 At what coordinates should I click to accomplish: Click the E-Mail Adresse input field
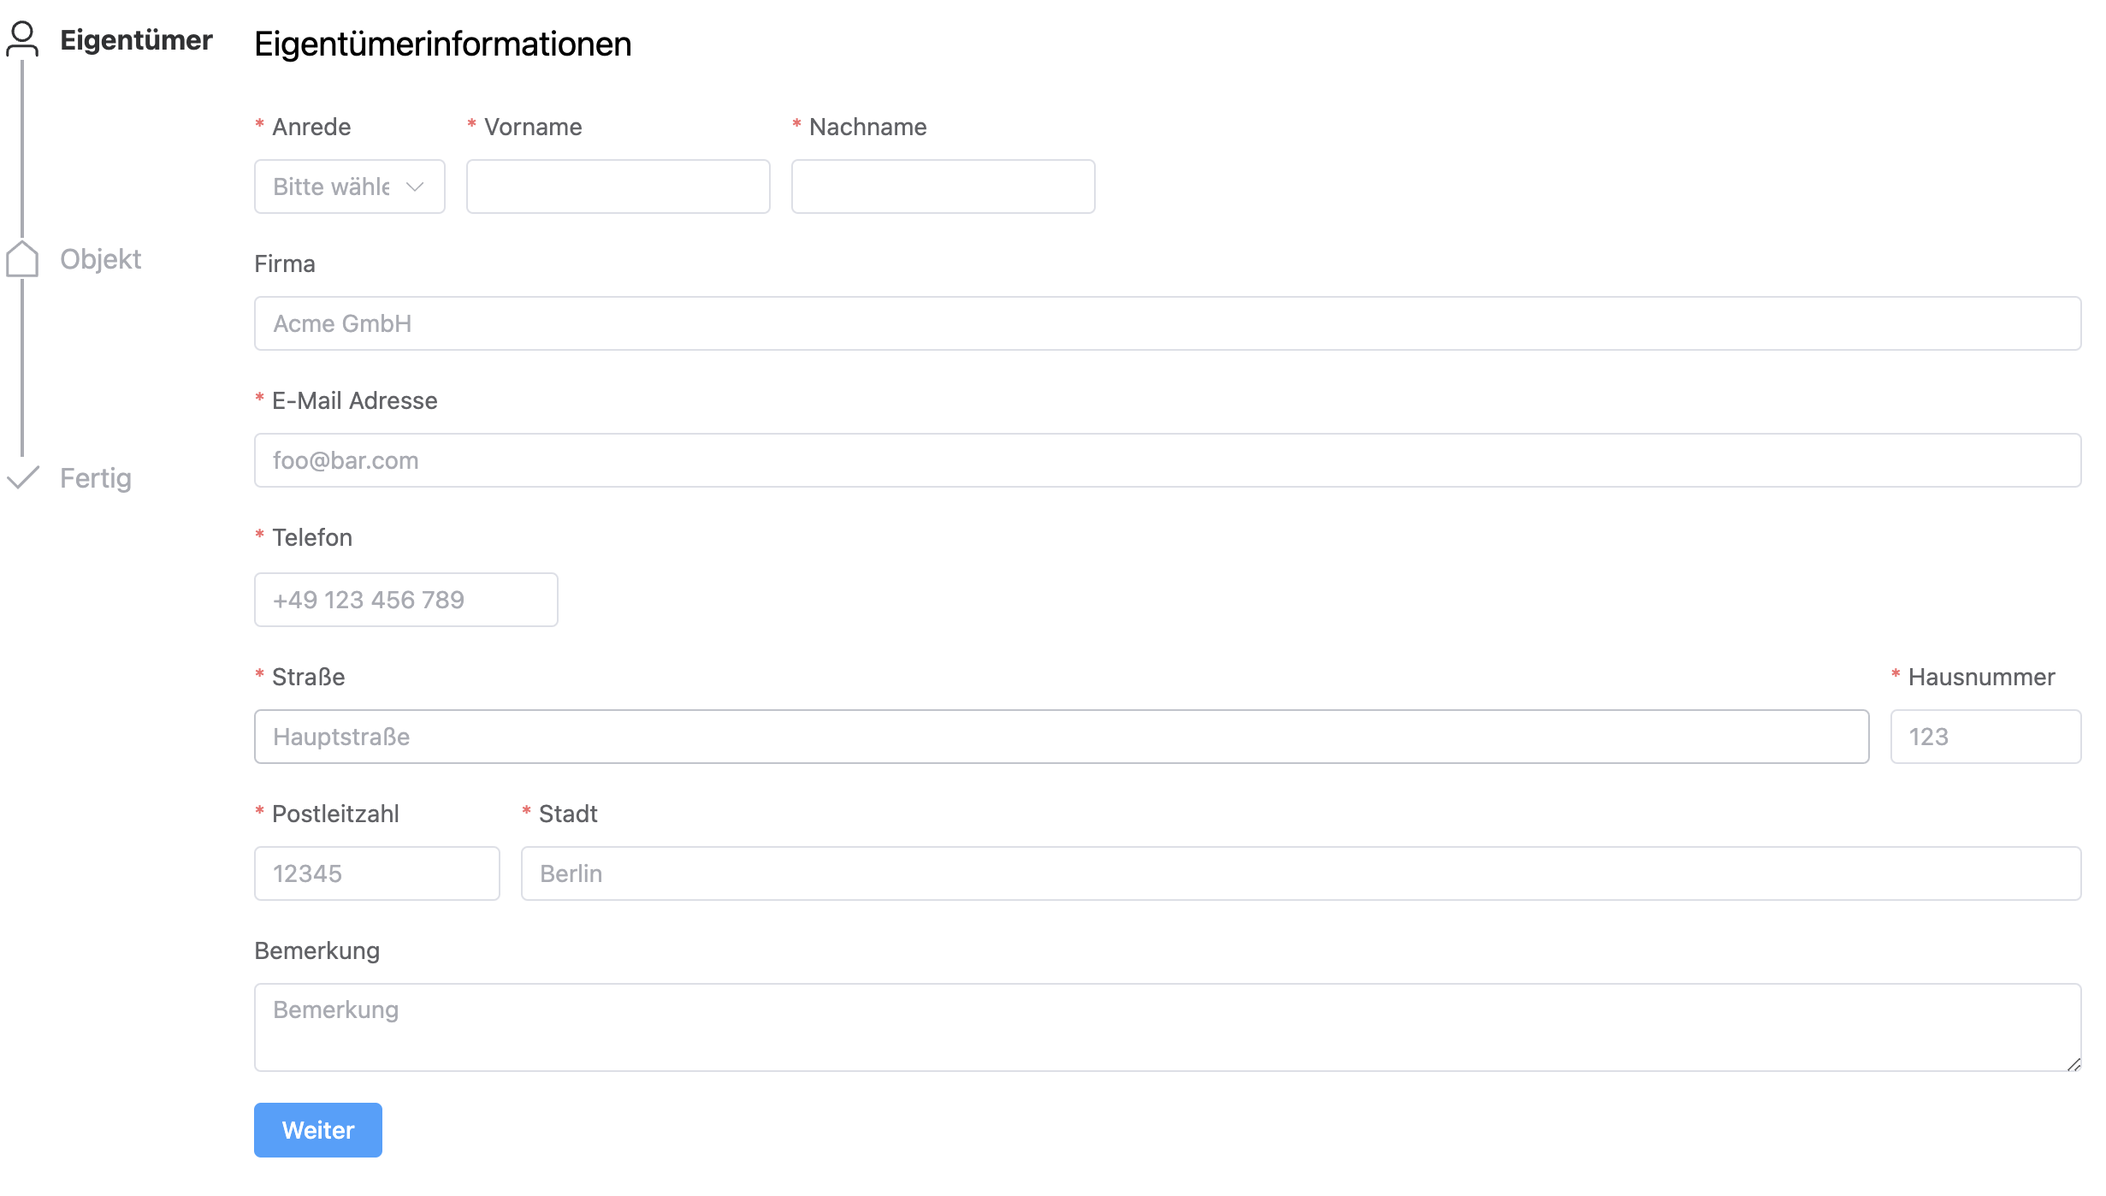point(1167,460)
